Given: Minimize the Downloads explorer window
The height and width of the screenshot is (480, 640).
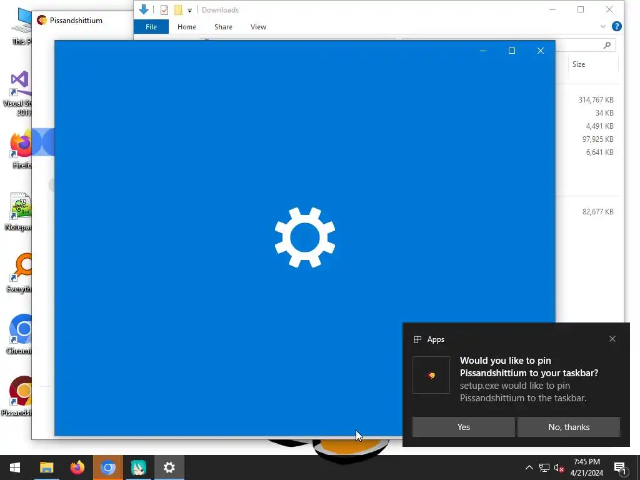Looking at the screenshot, I should (552, 9).
